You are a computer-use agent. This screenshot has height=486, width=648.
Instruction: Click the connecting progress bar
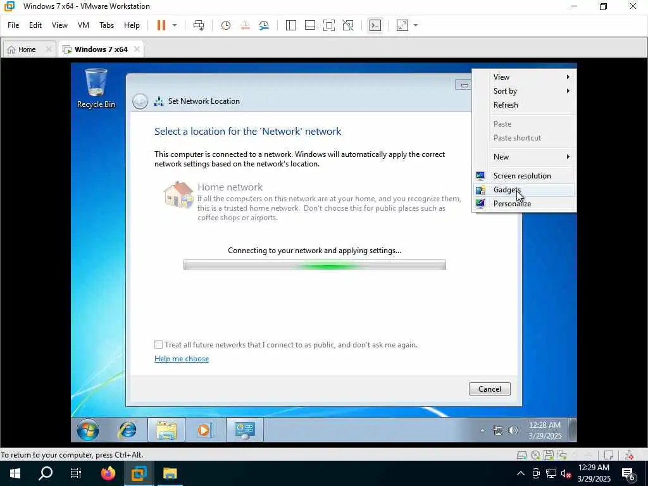[315, 265]
